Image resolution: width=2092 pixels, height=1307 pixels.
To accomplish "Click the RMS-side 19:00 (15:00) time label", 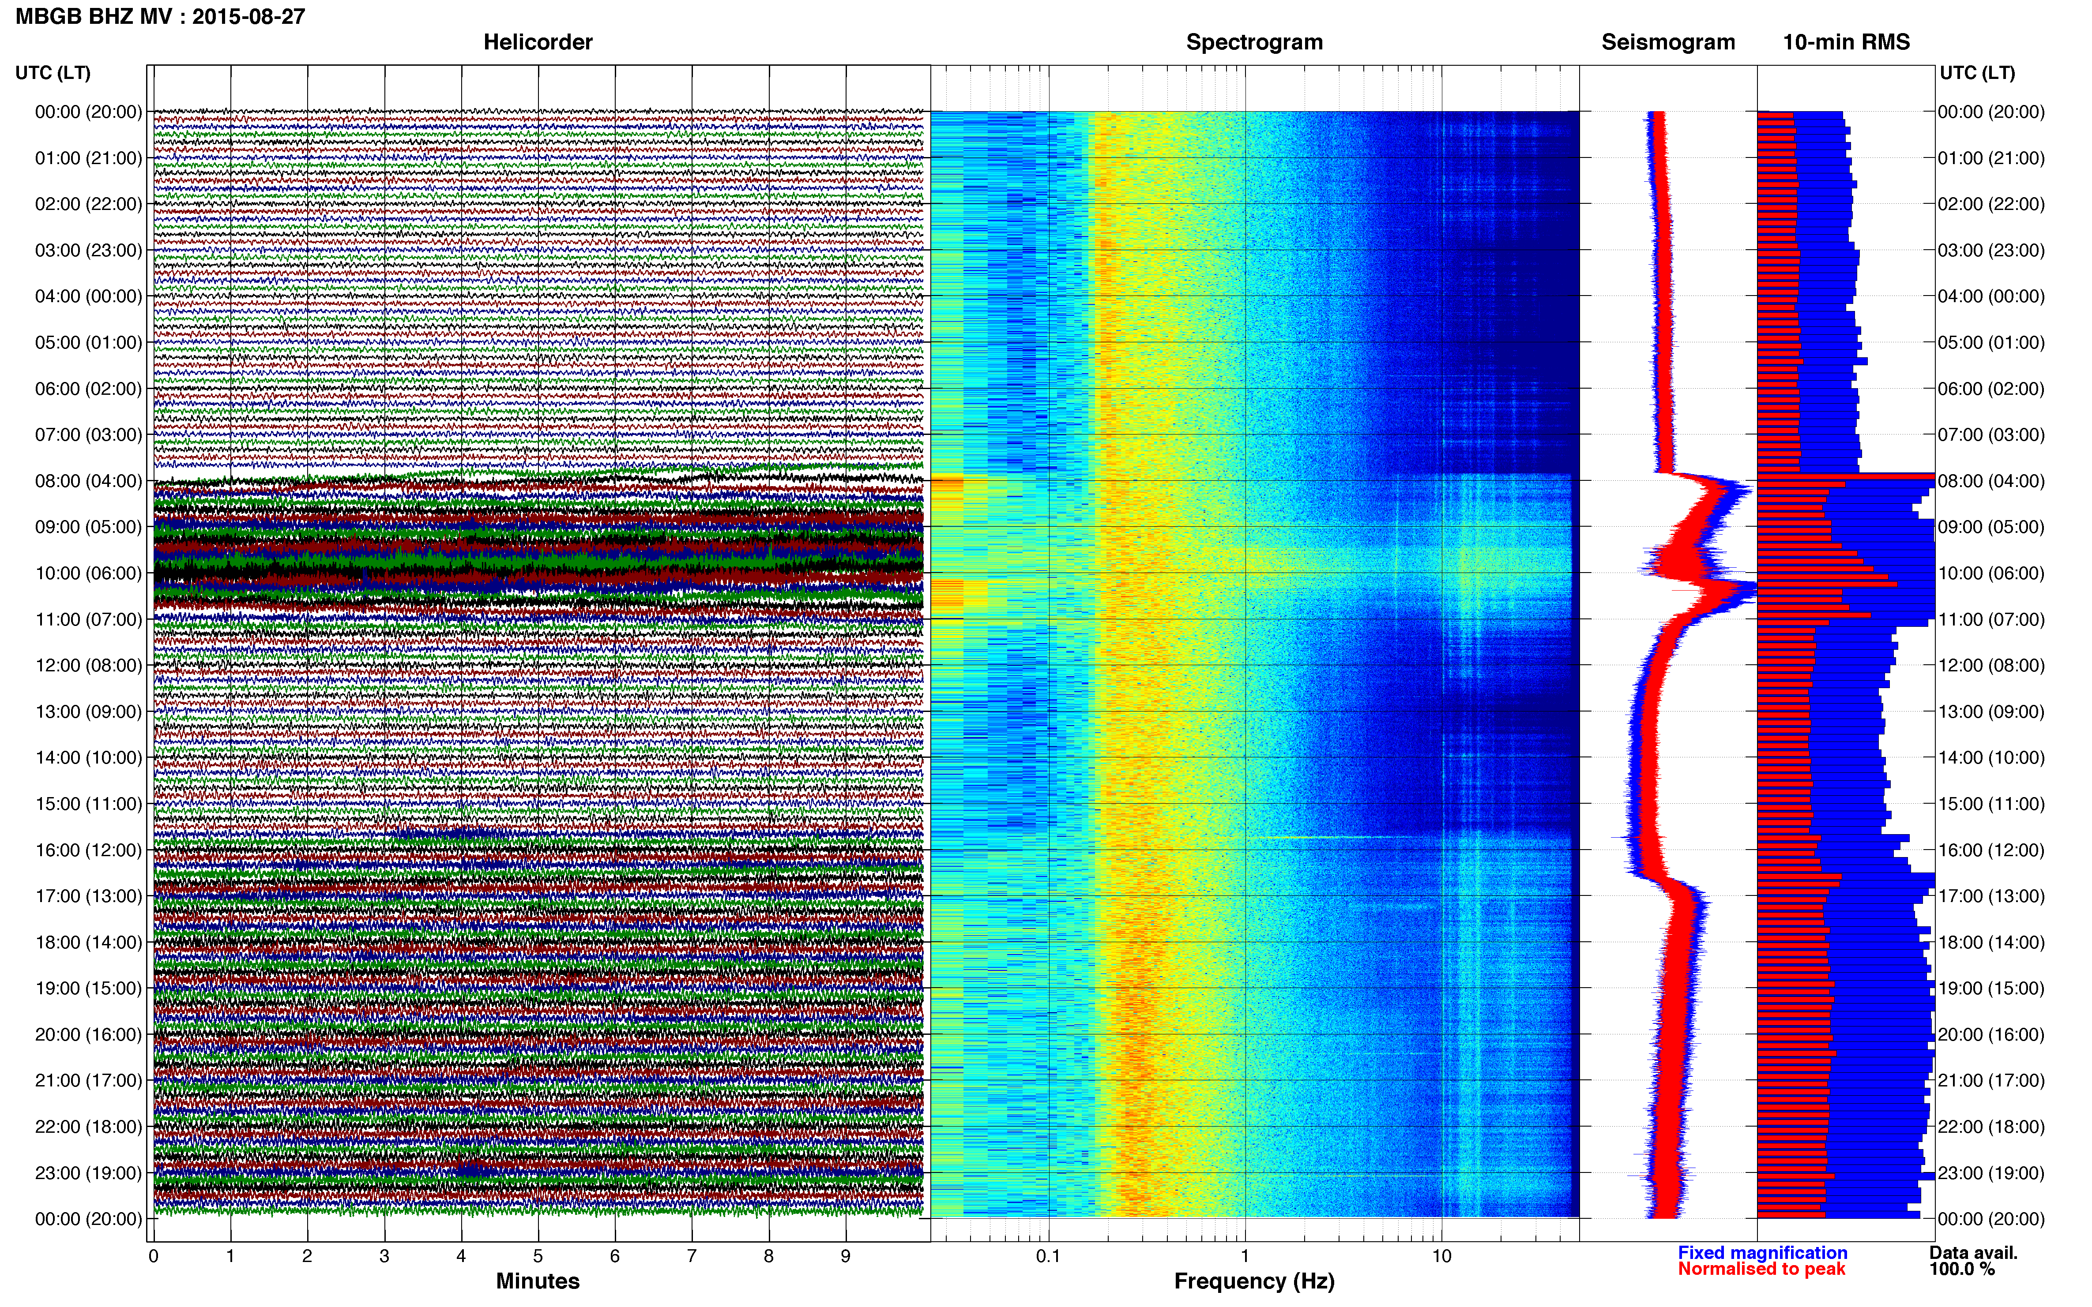I will coord(1992,988).
